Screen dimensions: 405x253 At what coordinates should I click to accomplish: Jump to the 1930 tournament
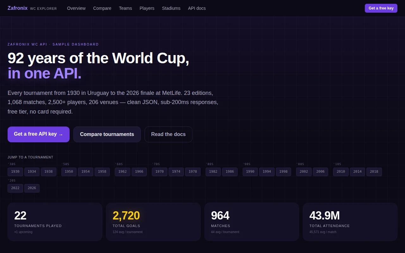click(x=15, y=172)
